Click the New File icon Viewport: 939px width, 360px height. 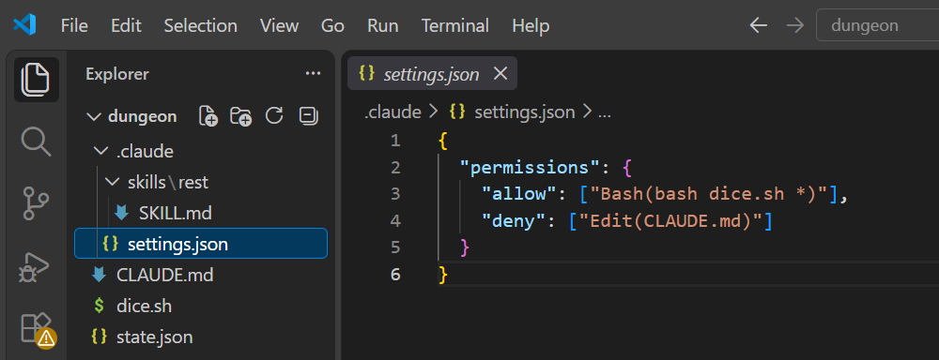coord(208,116)
